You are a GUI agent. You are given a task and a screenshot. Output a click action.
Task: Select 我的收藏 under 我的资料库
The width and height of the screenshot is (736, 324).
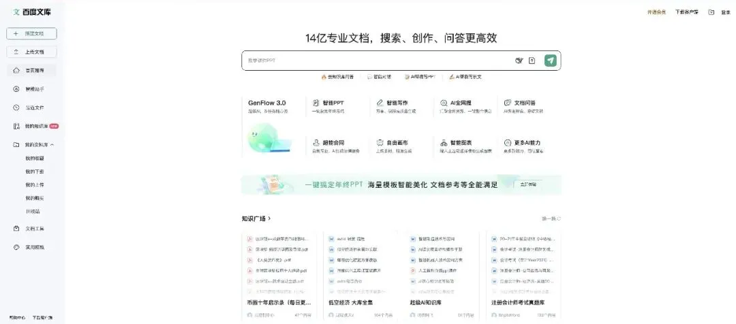pos(34,159)
